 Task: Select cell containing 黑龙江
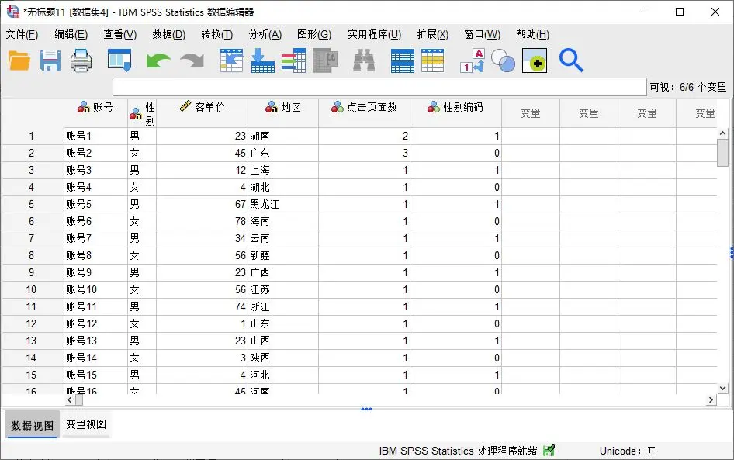pyautogui.click(x=283, y=205)
